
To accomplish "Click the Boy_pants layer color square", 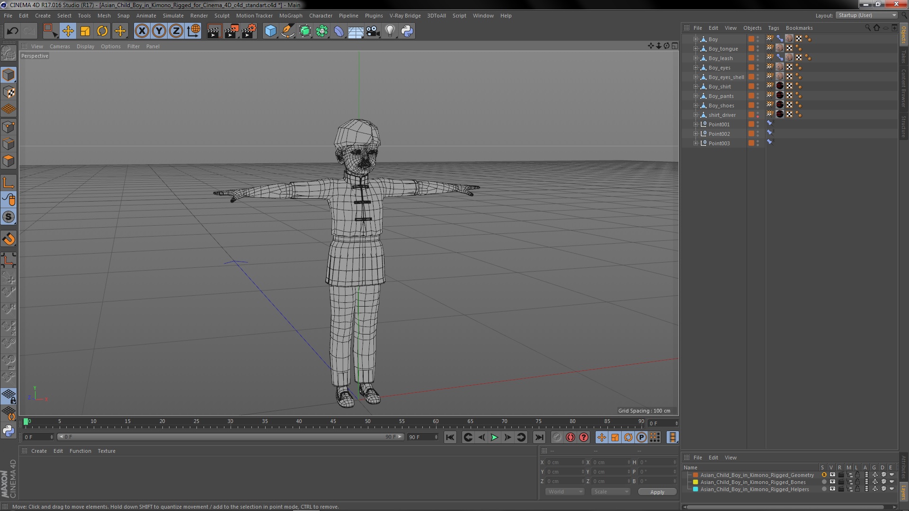I will (x=751, y=96).
